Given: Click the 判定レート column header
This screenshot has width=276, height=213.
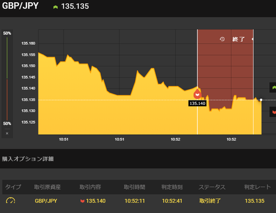Looking at the screenshot, I should [x=258, y=187].
